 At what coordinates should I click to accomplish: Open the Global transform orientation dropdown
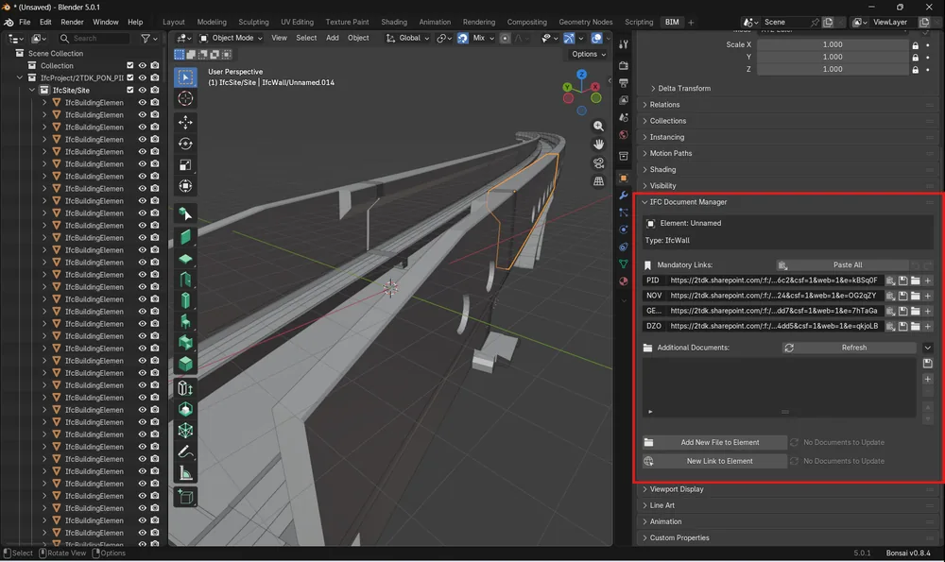(408, 38)
